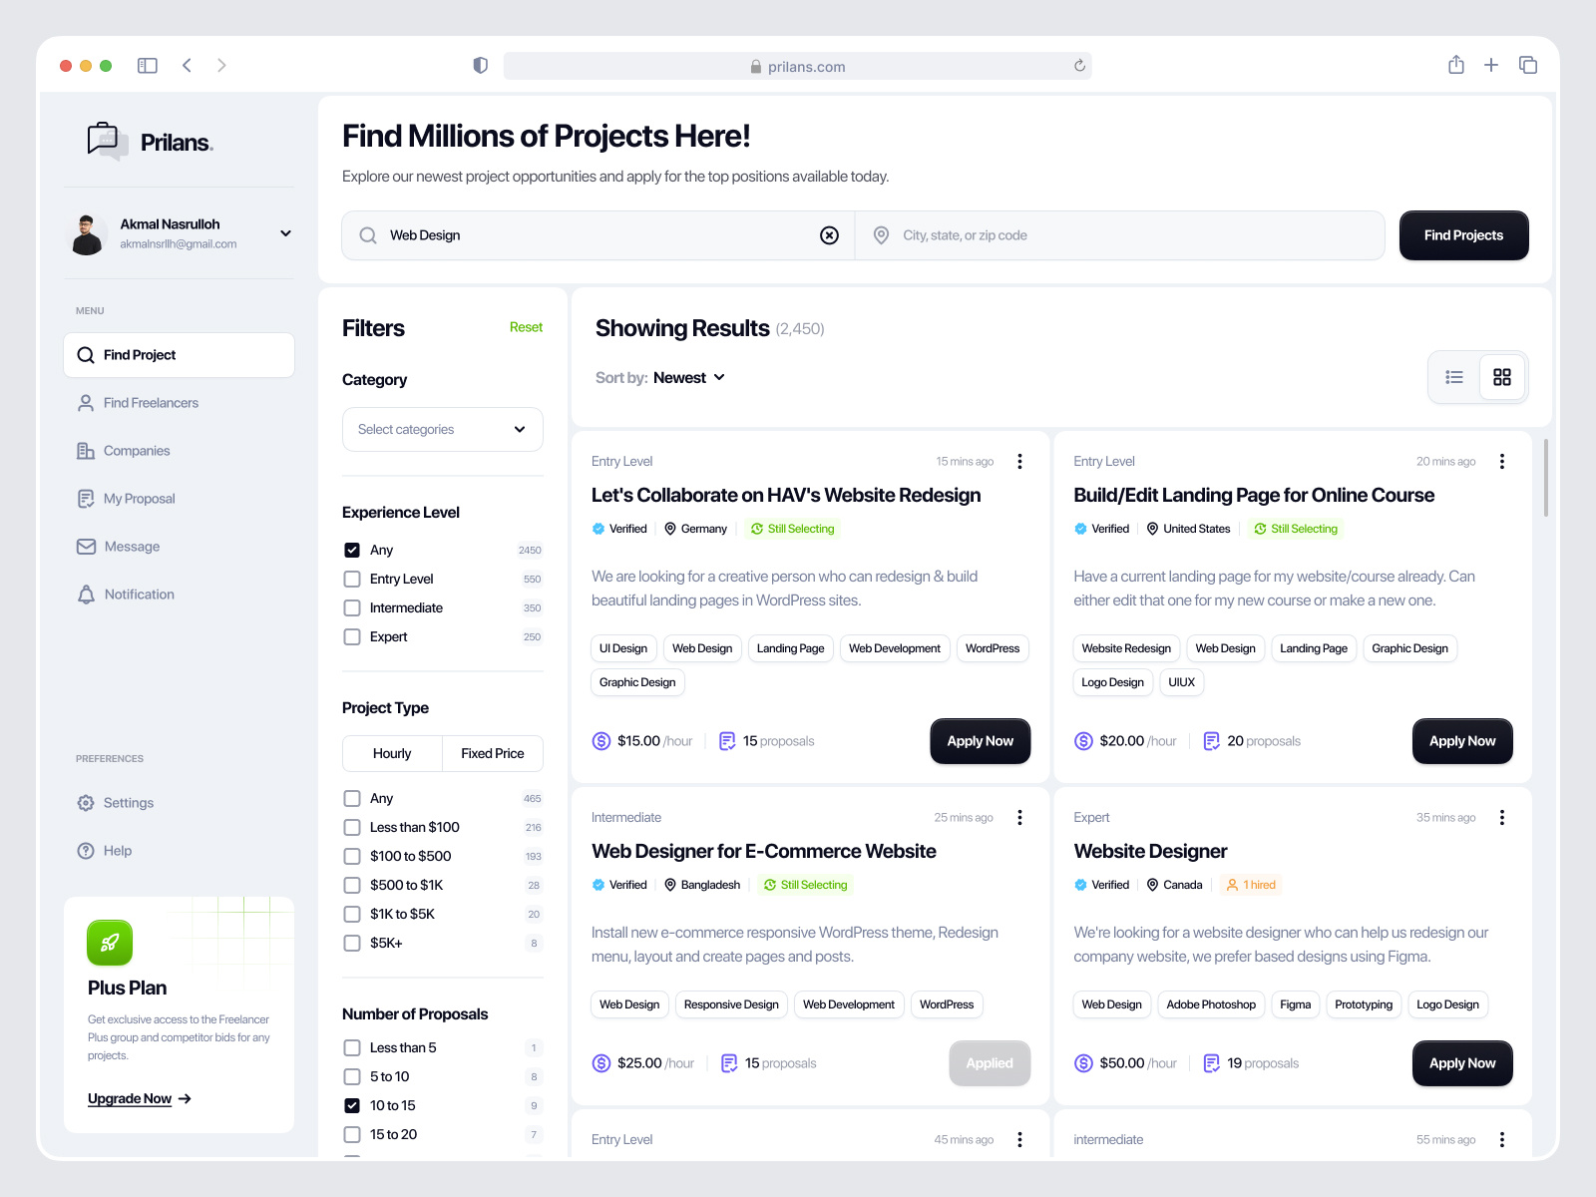Check the Entry Level experience filter

(351, 579)
